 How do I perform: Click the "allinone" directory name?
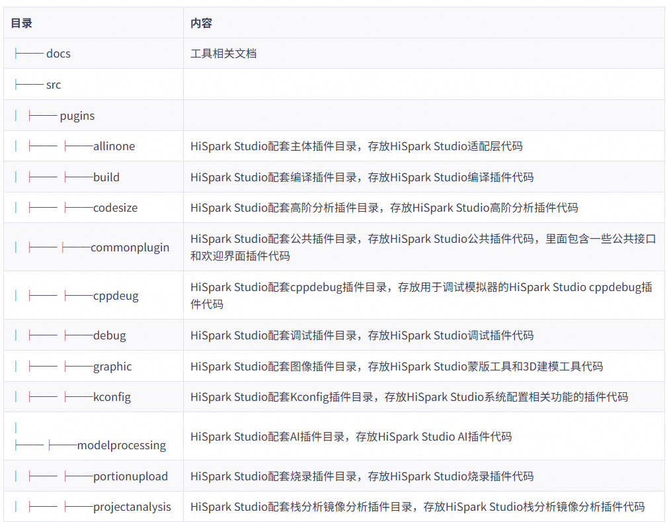114,146
